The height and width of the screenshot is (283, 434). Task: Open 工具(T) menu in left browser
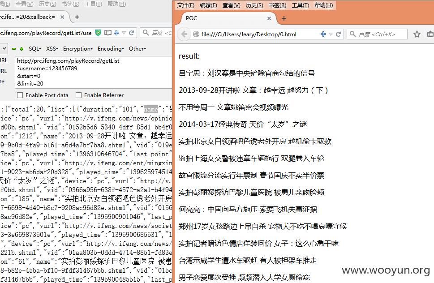[93, 4]
